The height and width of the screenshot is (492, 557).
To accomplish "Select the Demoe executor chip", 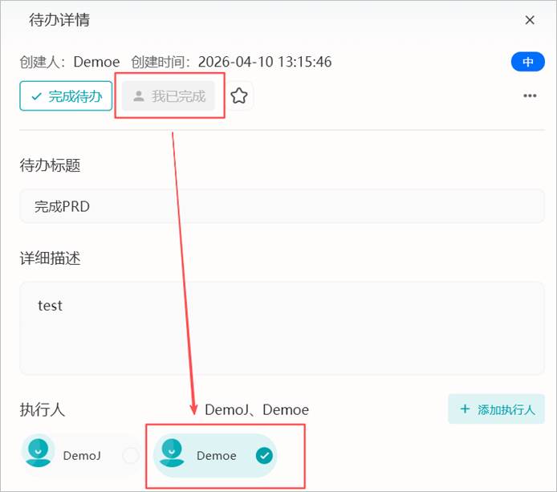I will [x=215, y=455].
